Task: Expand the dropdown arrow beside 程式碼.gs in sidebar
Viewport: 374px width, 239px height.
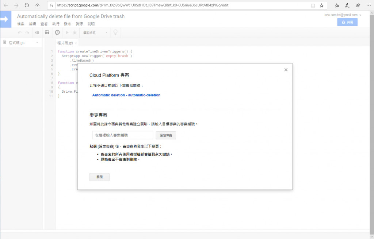Action: tap(37, 42)
